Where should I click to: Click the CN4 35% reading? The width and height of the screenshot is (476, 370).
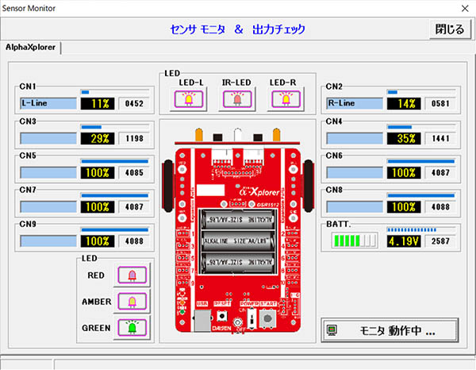pos(404,138)
